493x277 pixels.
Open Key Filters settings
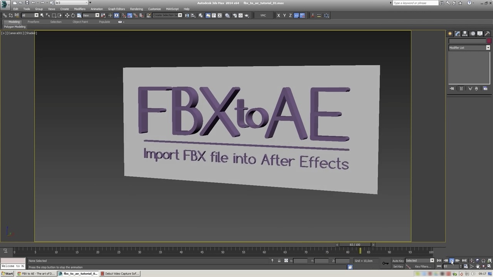423,266
